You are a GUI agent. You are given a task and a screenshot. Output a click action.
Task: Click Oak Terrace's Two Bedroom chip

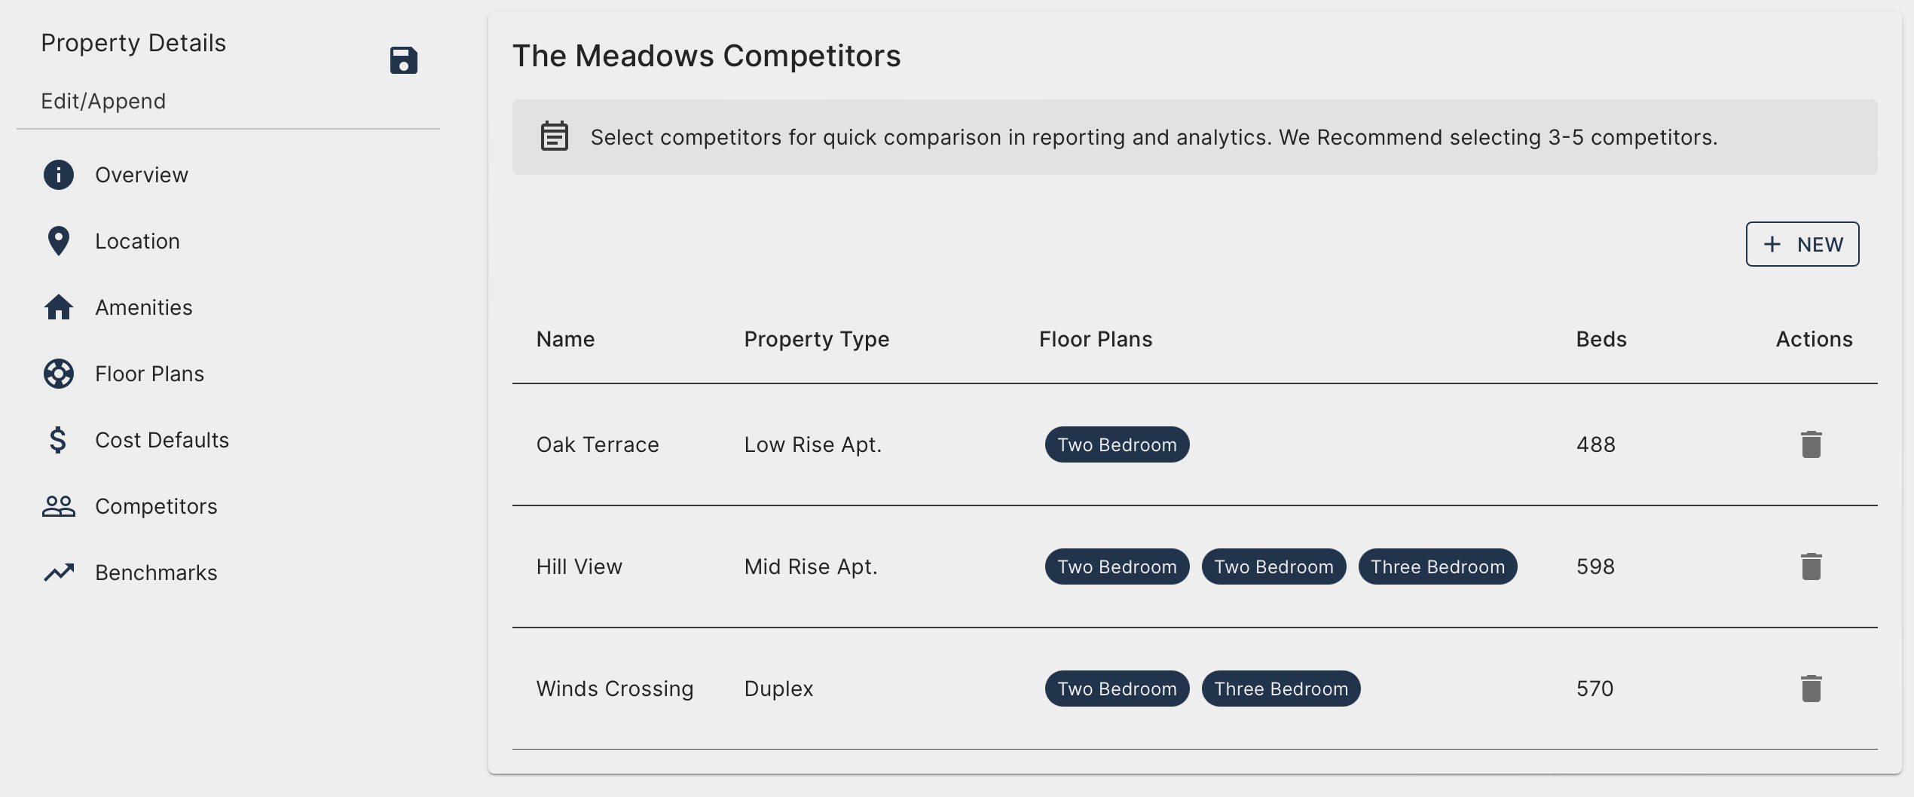coord(1117,444)
